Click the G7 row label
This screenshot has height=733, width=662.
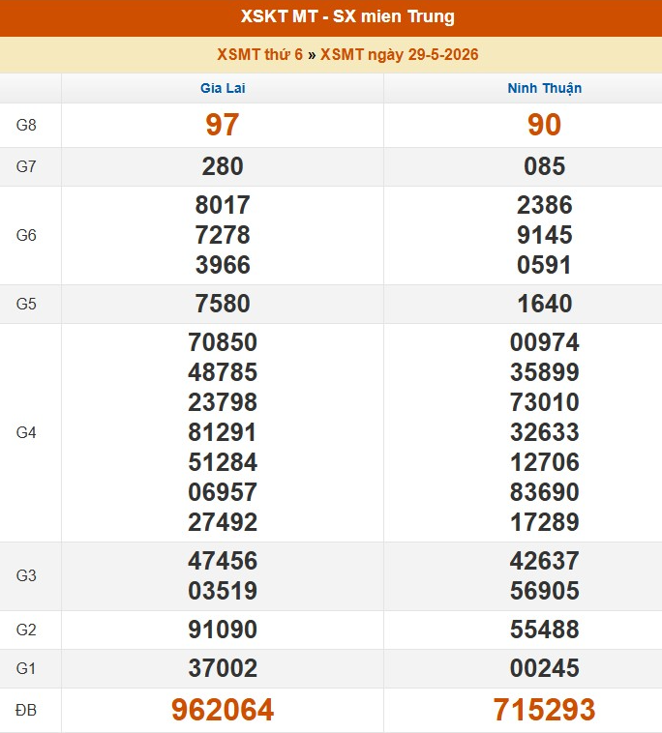click(26, 166)
